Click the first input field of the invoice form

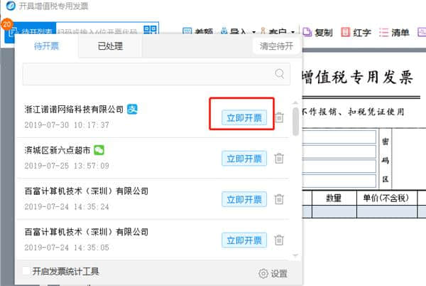pos(339,137)
